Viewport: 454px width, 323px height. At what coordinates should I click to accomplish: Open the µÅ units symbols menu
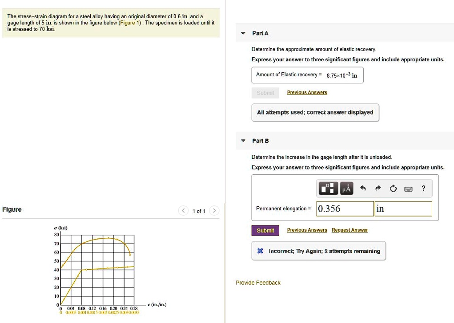(x=346, y=189)
